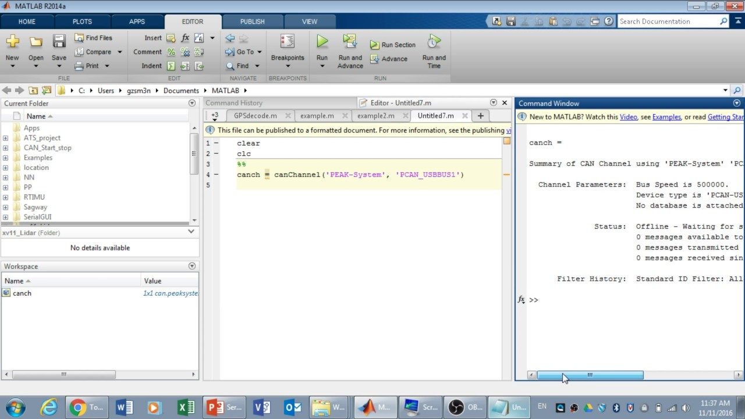Open the Find dropdown
Screen dimensions: 745x419
click(257, 66)
